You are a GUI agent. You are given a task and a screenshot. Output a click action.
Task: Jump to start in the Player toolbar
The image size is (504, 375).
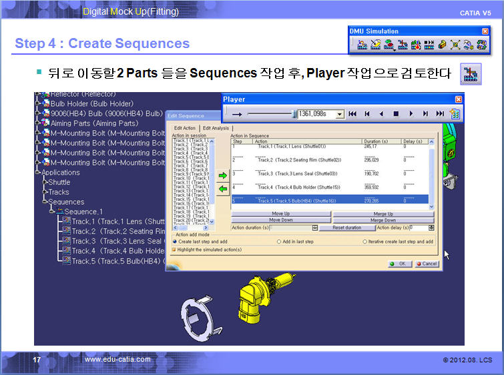point(352,114)
